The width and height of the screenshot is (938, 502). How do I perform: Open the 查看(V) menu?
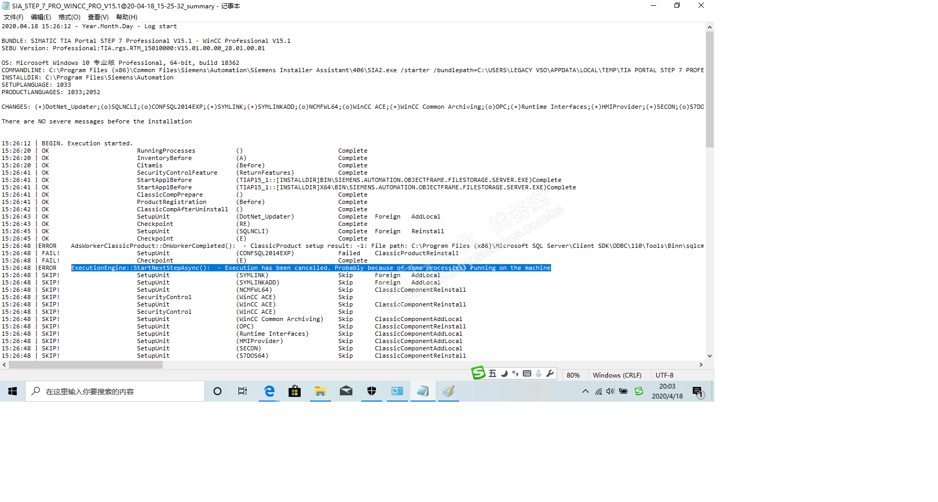click(x=98, y=17)
